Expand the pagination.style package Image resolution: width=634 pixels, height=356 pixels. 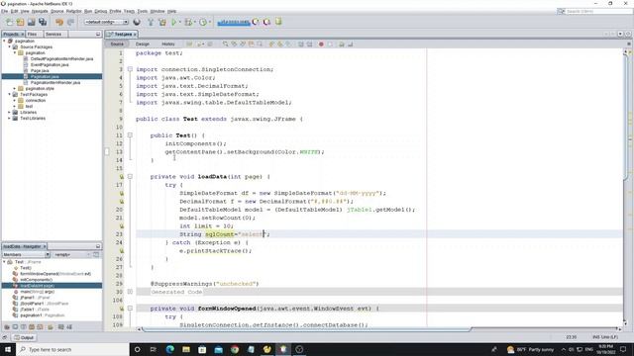[x=15, y=88]
